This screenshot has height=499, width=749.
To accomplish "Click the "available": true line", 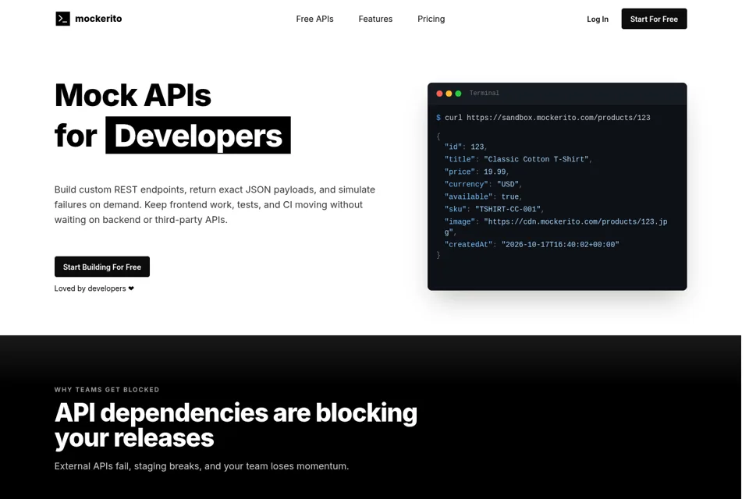I will click(x=484, y=196).
